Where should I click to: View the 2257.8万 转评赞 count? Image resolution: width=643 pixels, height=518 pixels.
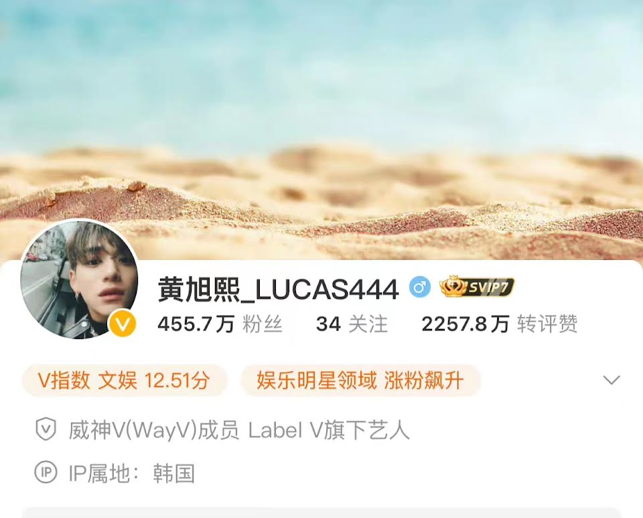tap(500, 324)
